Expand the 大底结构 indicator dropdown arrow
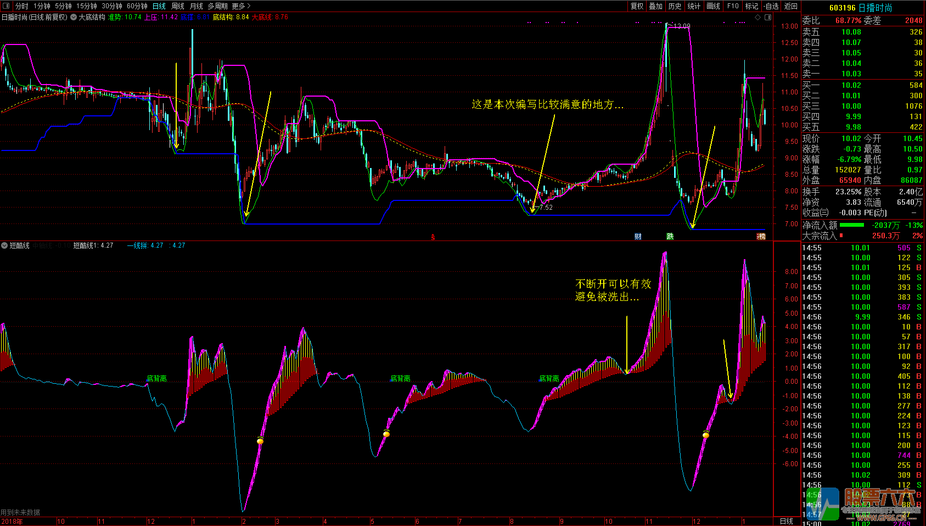 pos(74,17)
